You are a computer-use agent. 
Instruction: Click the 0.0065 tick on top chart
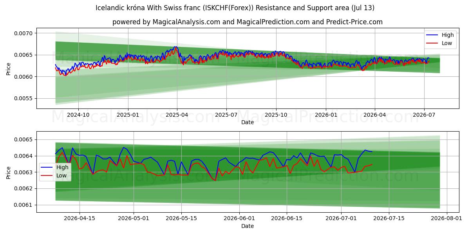(x=23, y=55)
